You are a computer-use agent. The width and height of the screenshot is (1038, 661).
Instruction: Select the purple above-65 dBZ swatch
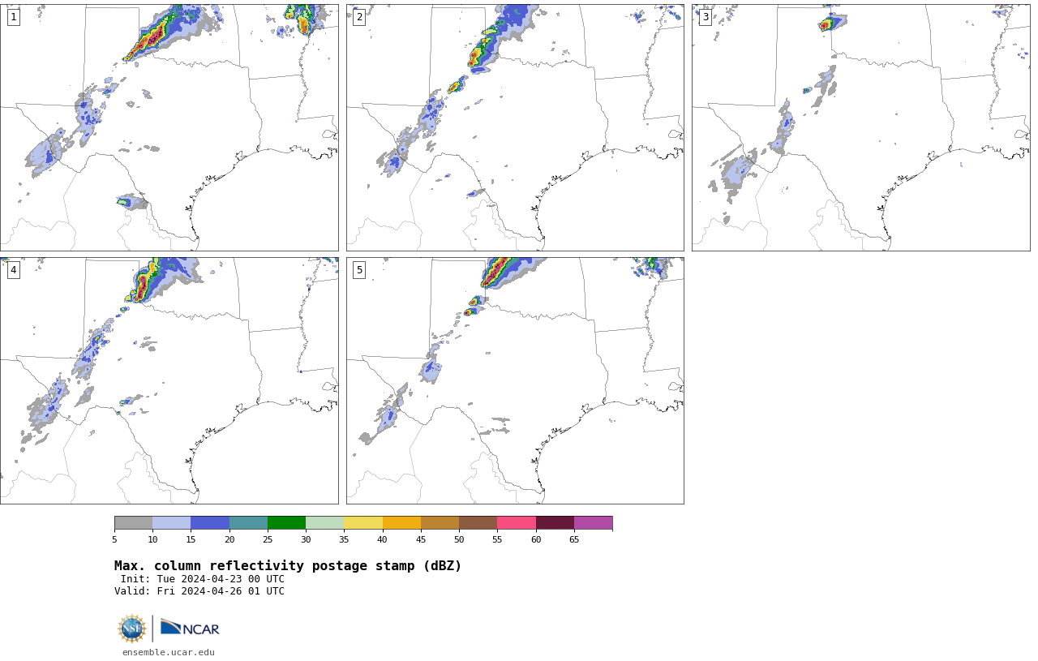[x=593, y=523]
